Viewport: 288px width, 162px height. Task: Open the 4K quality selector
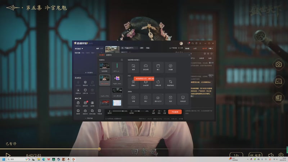tap(255, 155)
